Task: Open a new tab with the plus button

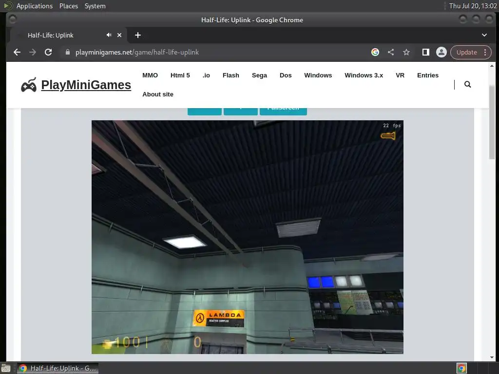Action: (138, 35)
